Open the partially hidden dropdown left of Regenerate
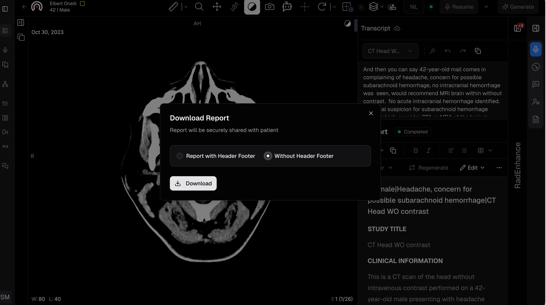Viewport: 546px width, 305px height. point(387,168)
